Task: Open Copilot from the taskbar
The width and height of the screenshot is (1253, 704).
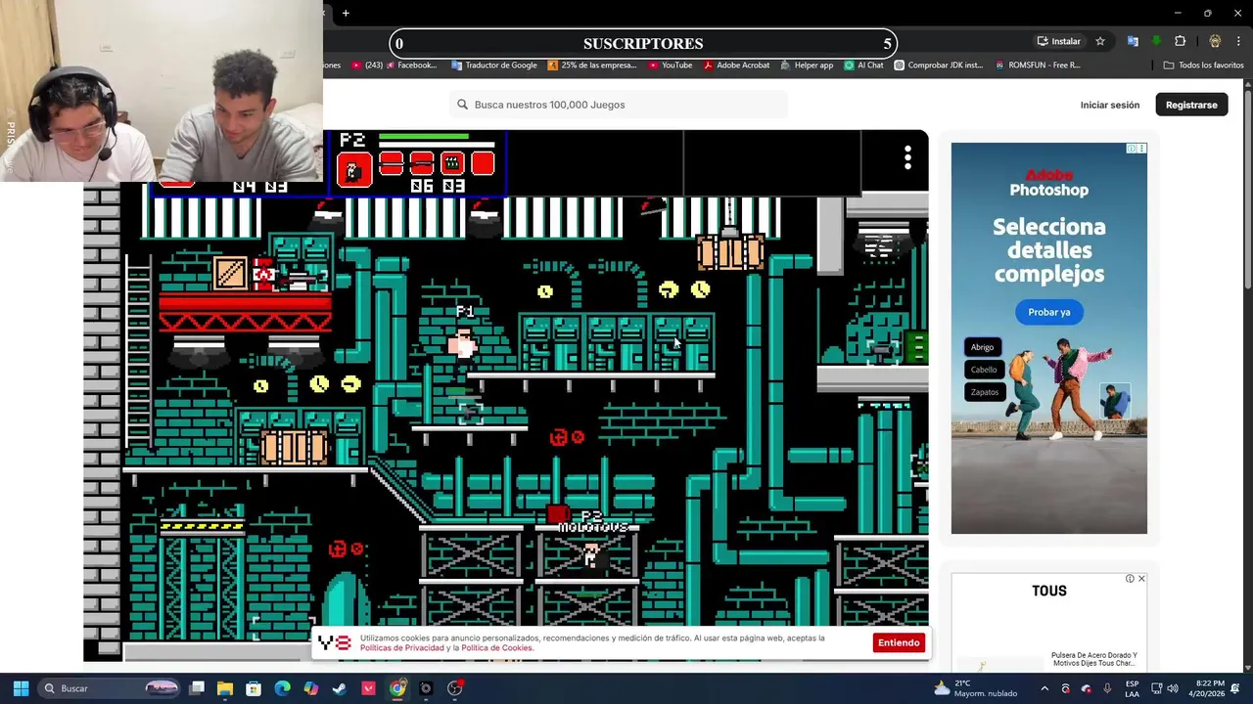Action: click(x=310, y=688)
